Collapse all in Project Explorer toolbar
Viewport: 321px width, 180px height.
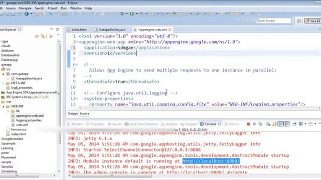[x=37, y=36]
